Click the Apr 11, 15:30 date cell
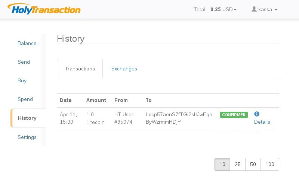 click(x=68, y=118)
